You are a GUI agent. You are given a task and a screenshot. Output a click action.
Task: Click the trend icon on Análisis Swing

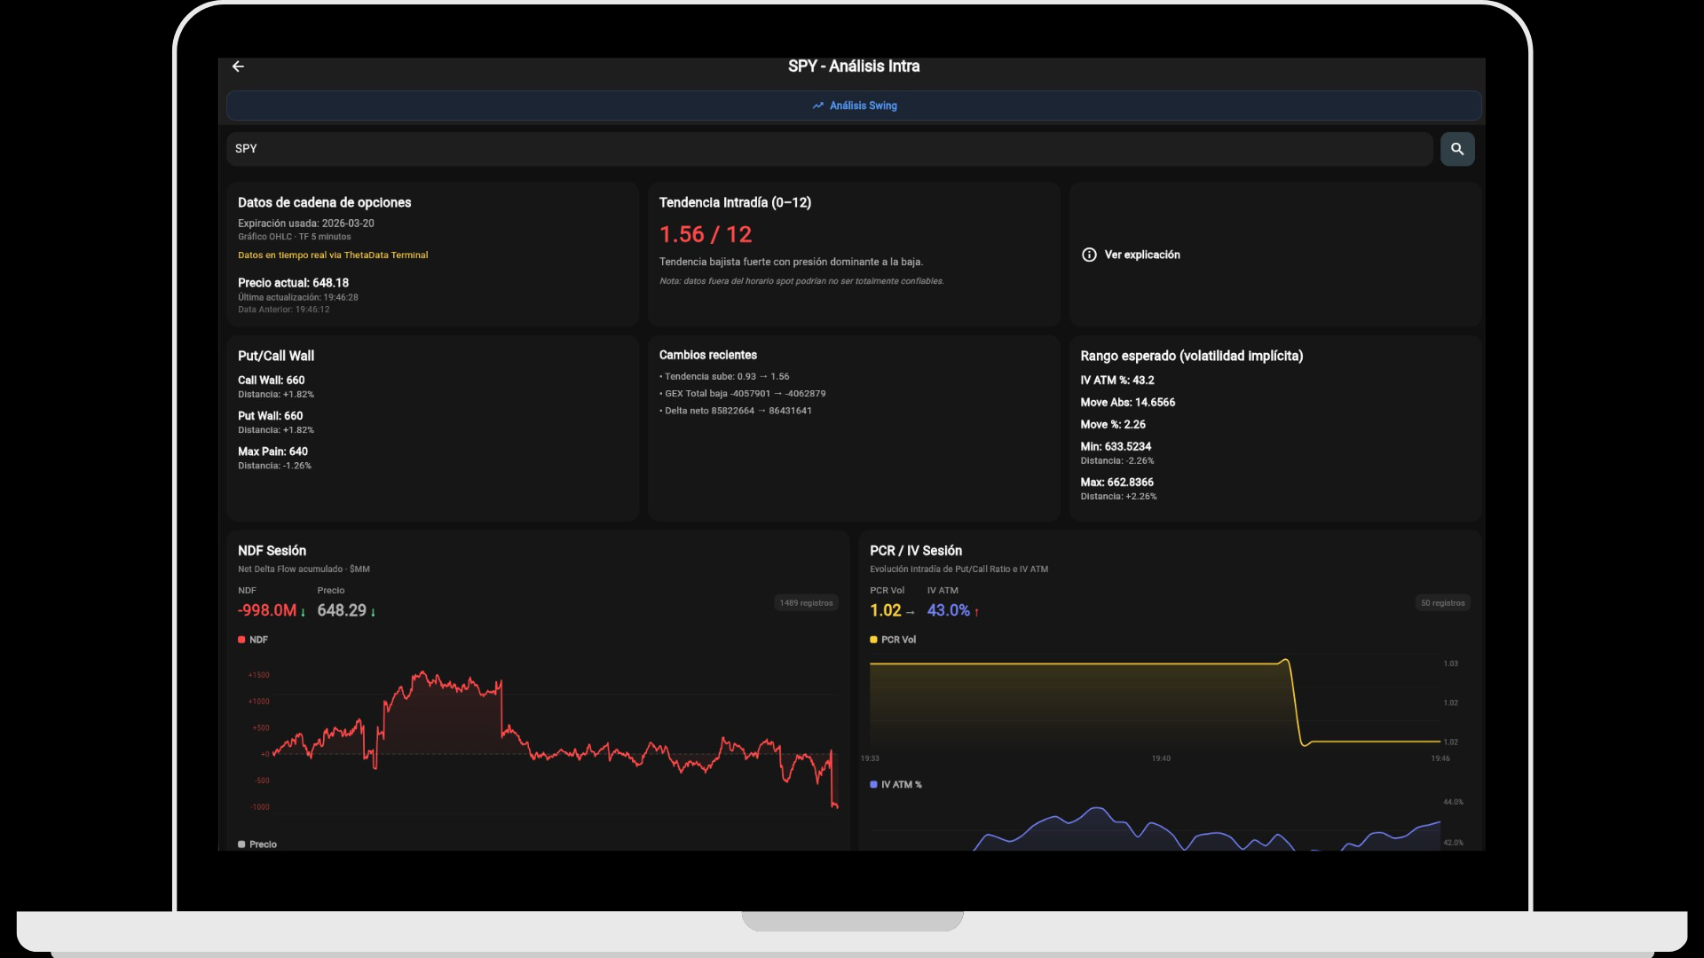[x=817, y=106]
